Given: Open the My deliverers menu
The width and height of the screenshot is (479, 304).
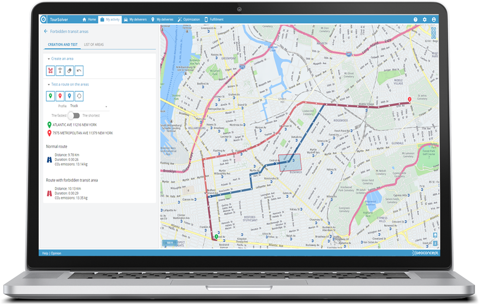Looking at the screenshot, I should point(135,19).
